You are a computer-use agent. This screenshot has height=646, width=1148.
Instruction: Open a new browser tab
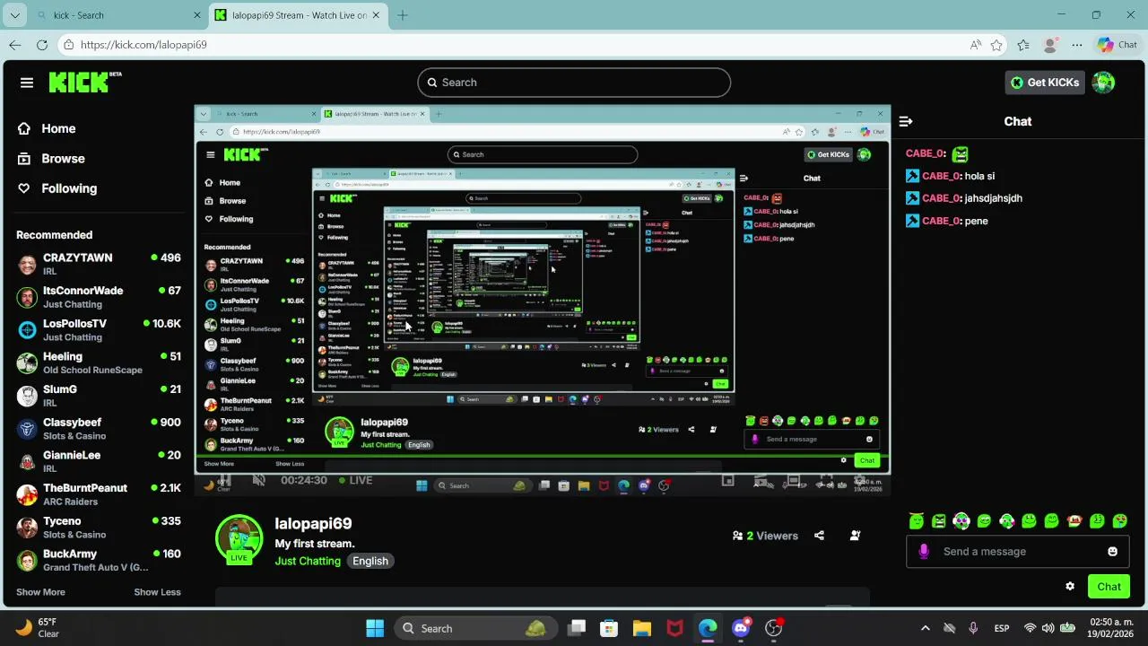403,15
